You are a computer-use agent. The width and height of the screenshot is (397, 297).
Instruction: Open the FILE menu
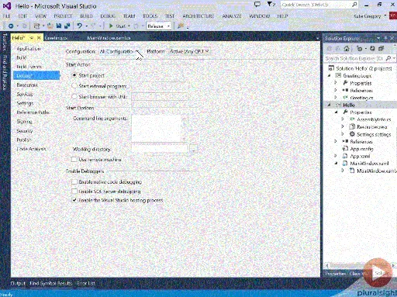(6, 16)
